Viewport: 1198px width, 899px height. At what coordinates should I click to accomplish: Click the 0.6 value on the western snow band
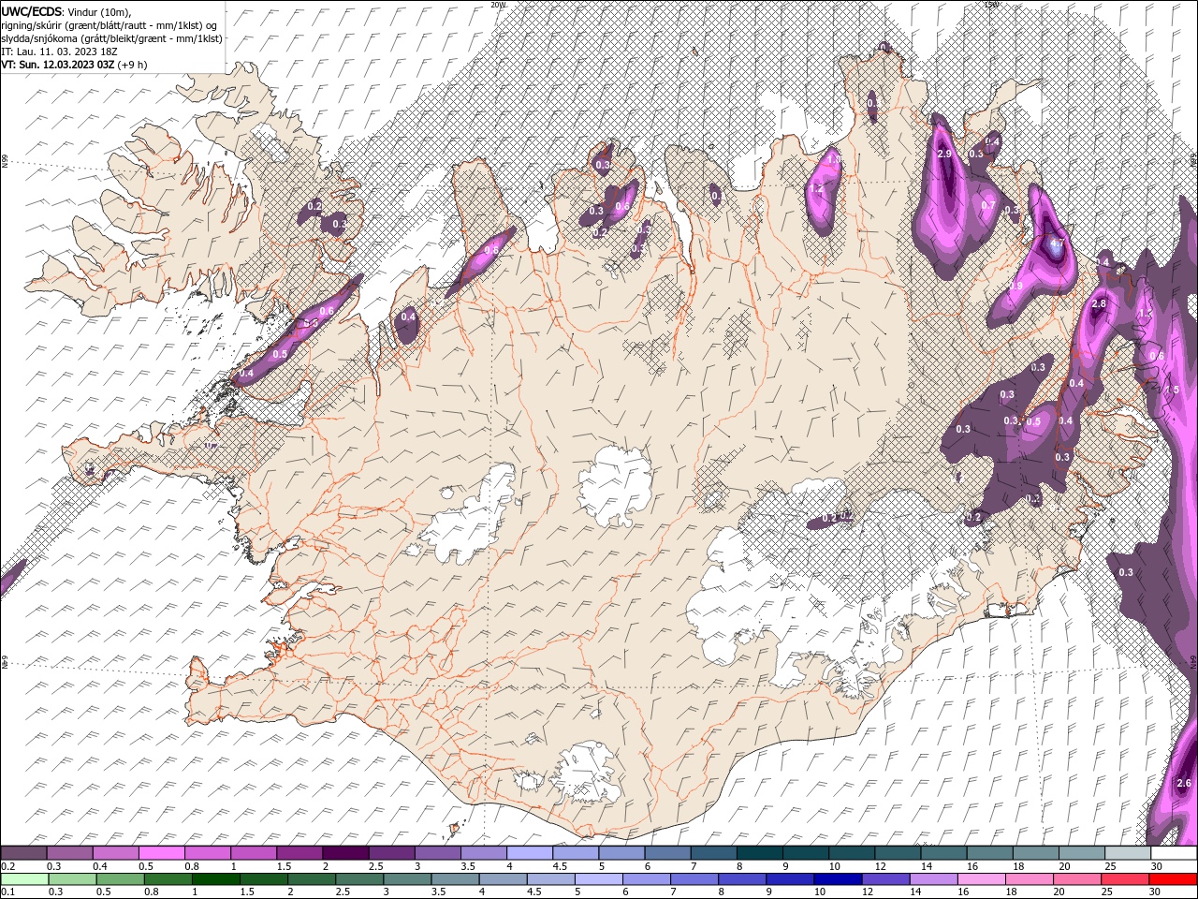[x=327, y=311]
